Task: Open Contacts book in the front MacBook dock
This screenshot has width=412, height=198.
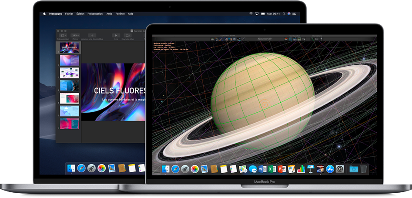Action: [x=214, y=169]
